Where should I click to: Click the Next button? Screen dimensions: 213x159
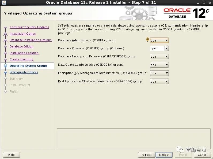pos(164,155)
